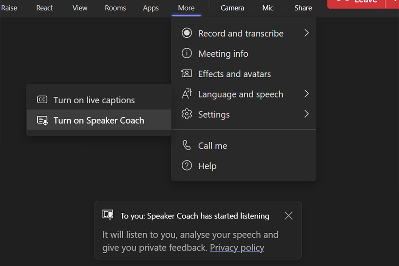Click the Call me phone icon

(x=187, y=145)
